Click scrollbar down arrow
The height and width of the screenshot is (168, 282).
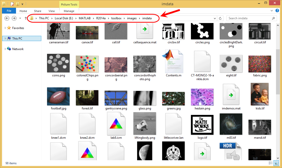[278, 158]
